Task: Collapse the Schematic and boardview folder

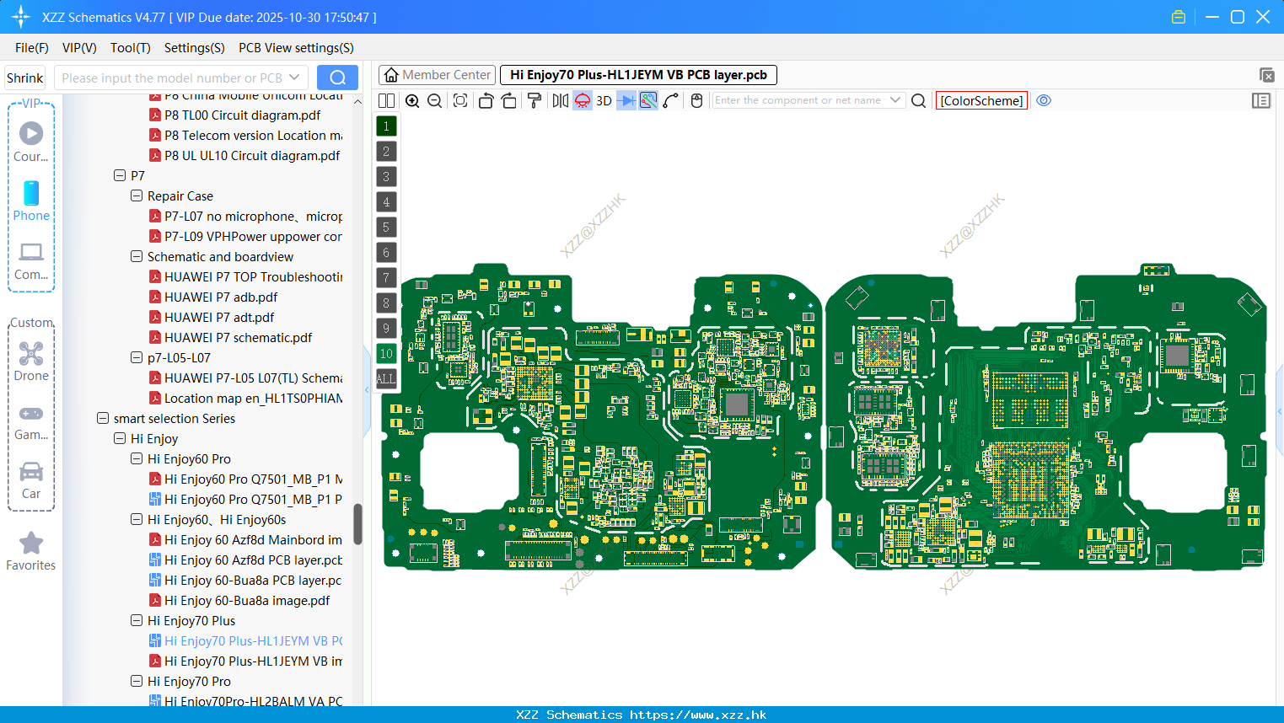Action: pyautogui.click(x=137, y=256)
